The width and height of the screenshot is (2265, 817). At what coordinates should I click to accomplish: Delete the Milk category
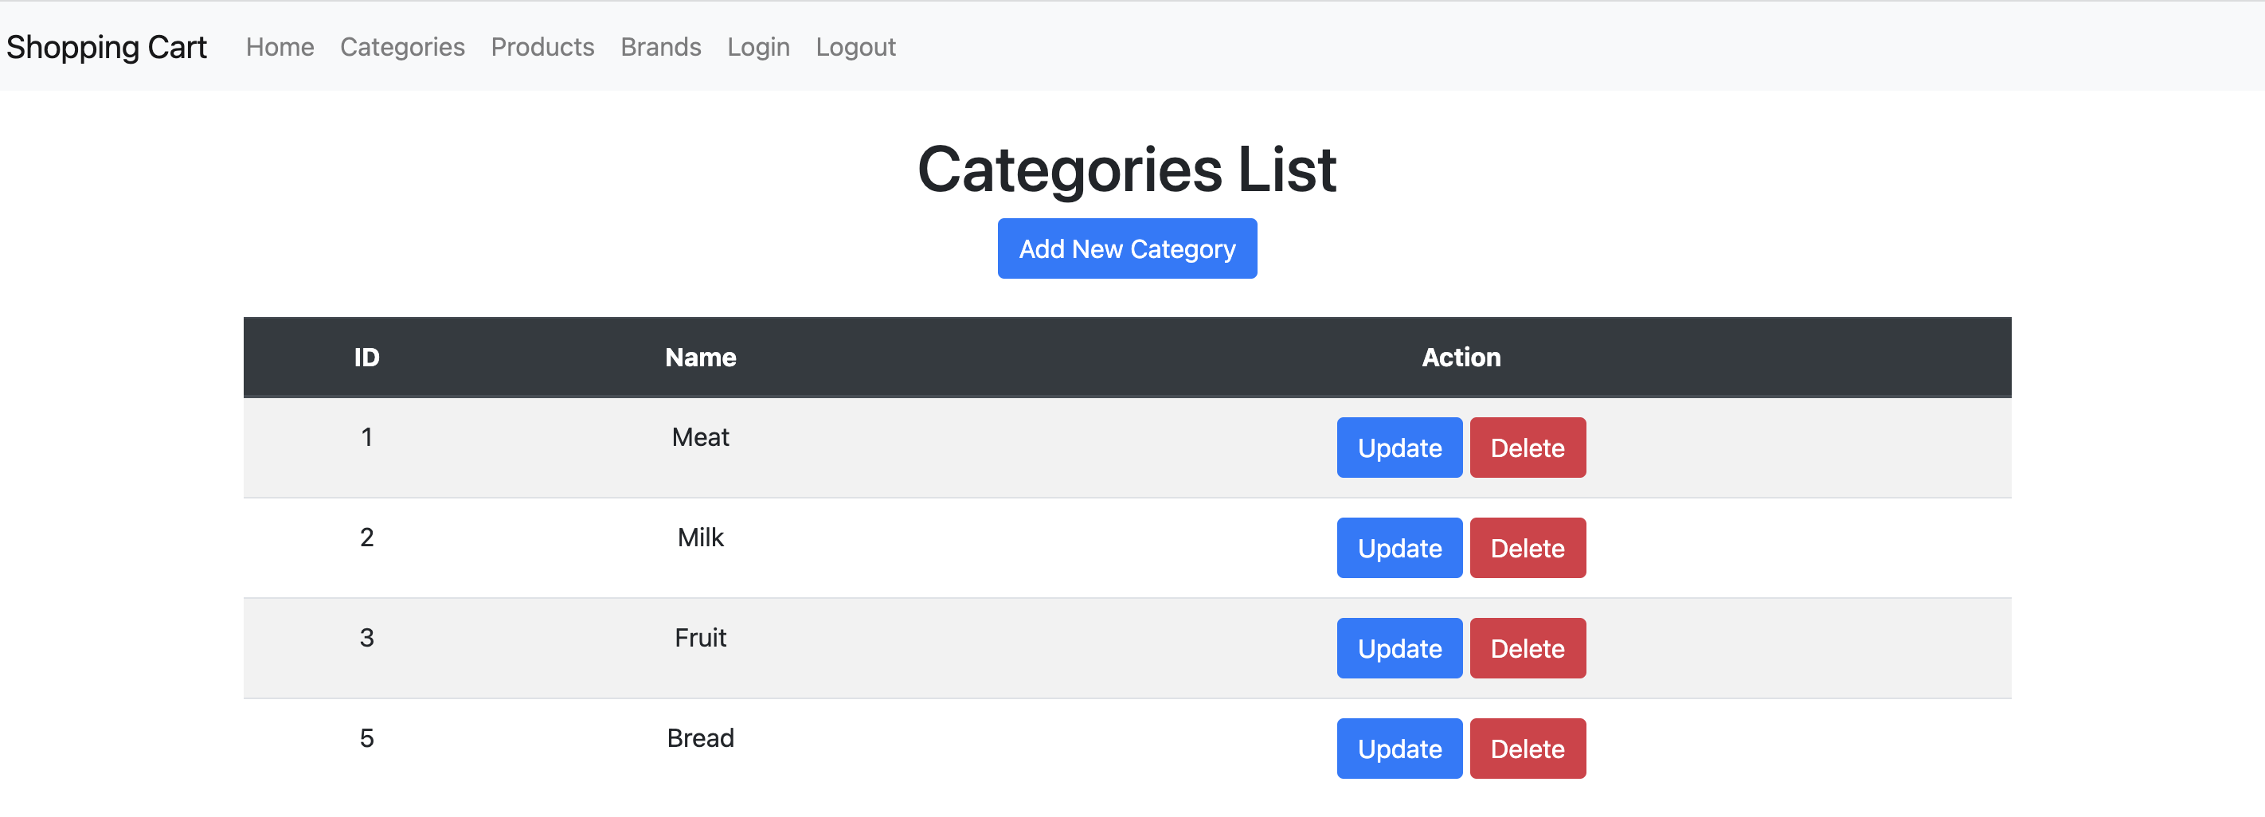[x=1528, y=548]
